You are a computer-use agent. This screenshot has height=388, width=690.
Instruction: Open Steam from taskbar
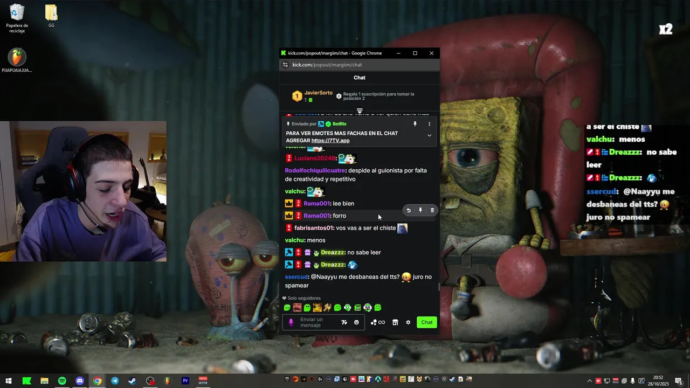coord(132,381)
